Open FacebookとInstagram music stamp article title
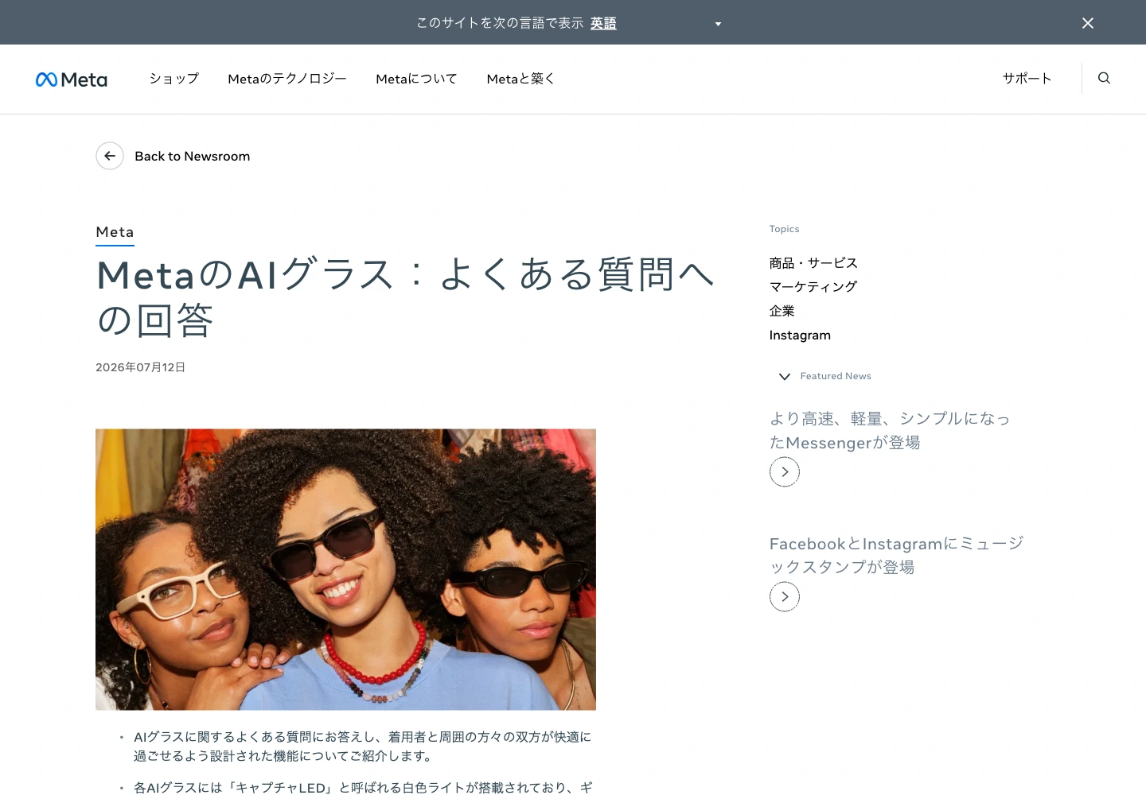 coord(896,555)
